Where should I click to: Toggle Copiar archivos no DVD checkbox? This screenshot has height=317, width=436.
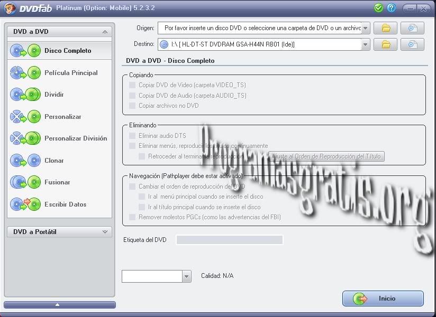132,106
